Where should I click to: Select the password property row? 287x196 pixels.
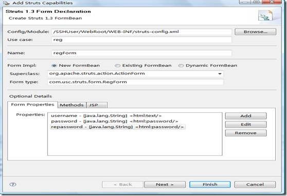114,121
